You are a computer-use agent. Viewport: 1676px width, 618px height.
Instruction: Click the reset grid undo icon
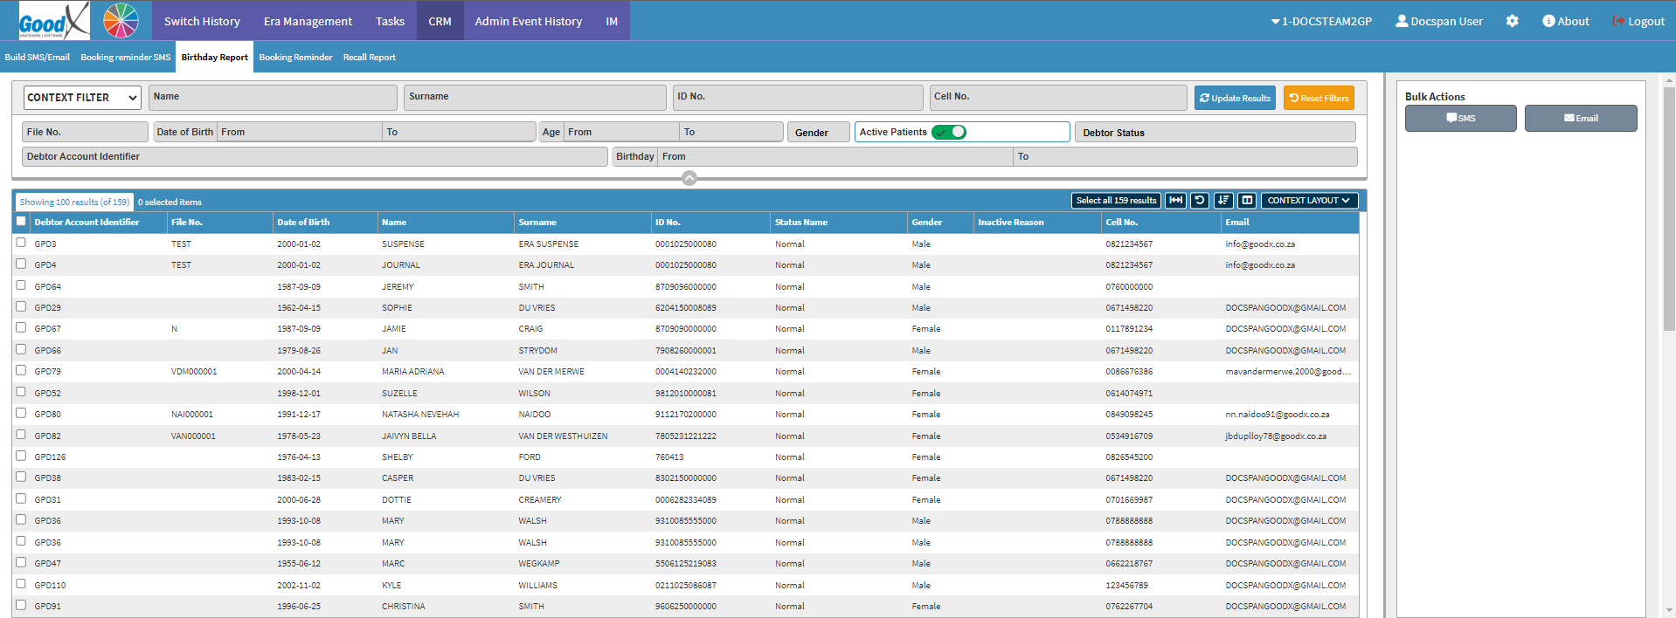(1199, 201)
